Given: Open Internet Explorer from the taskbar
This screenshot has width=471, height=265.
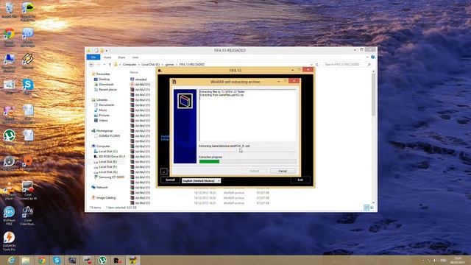Looking at the screenshot, I should click(12, 260).
